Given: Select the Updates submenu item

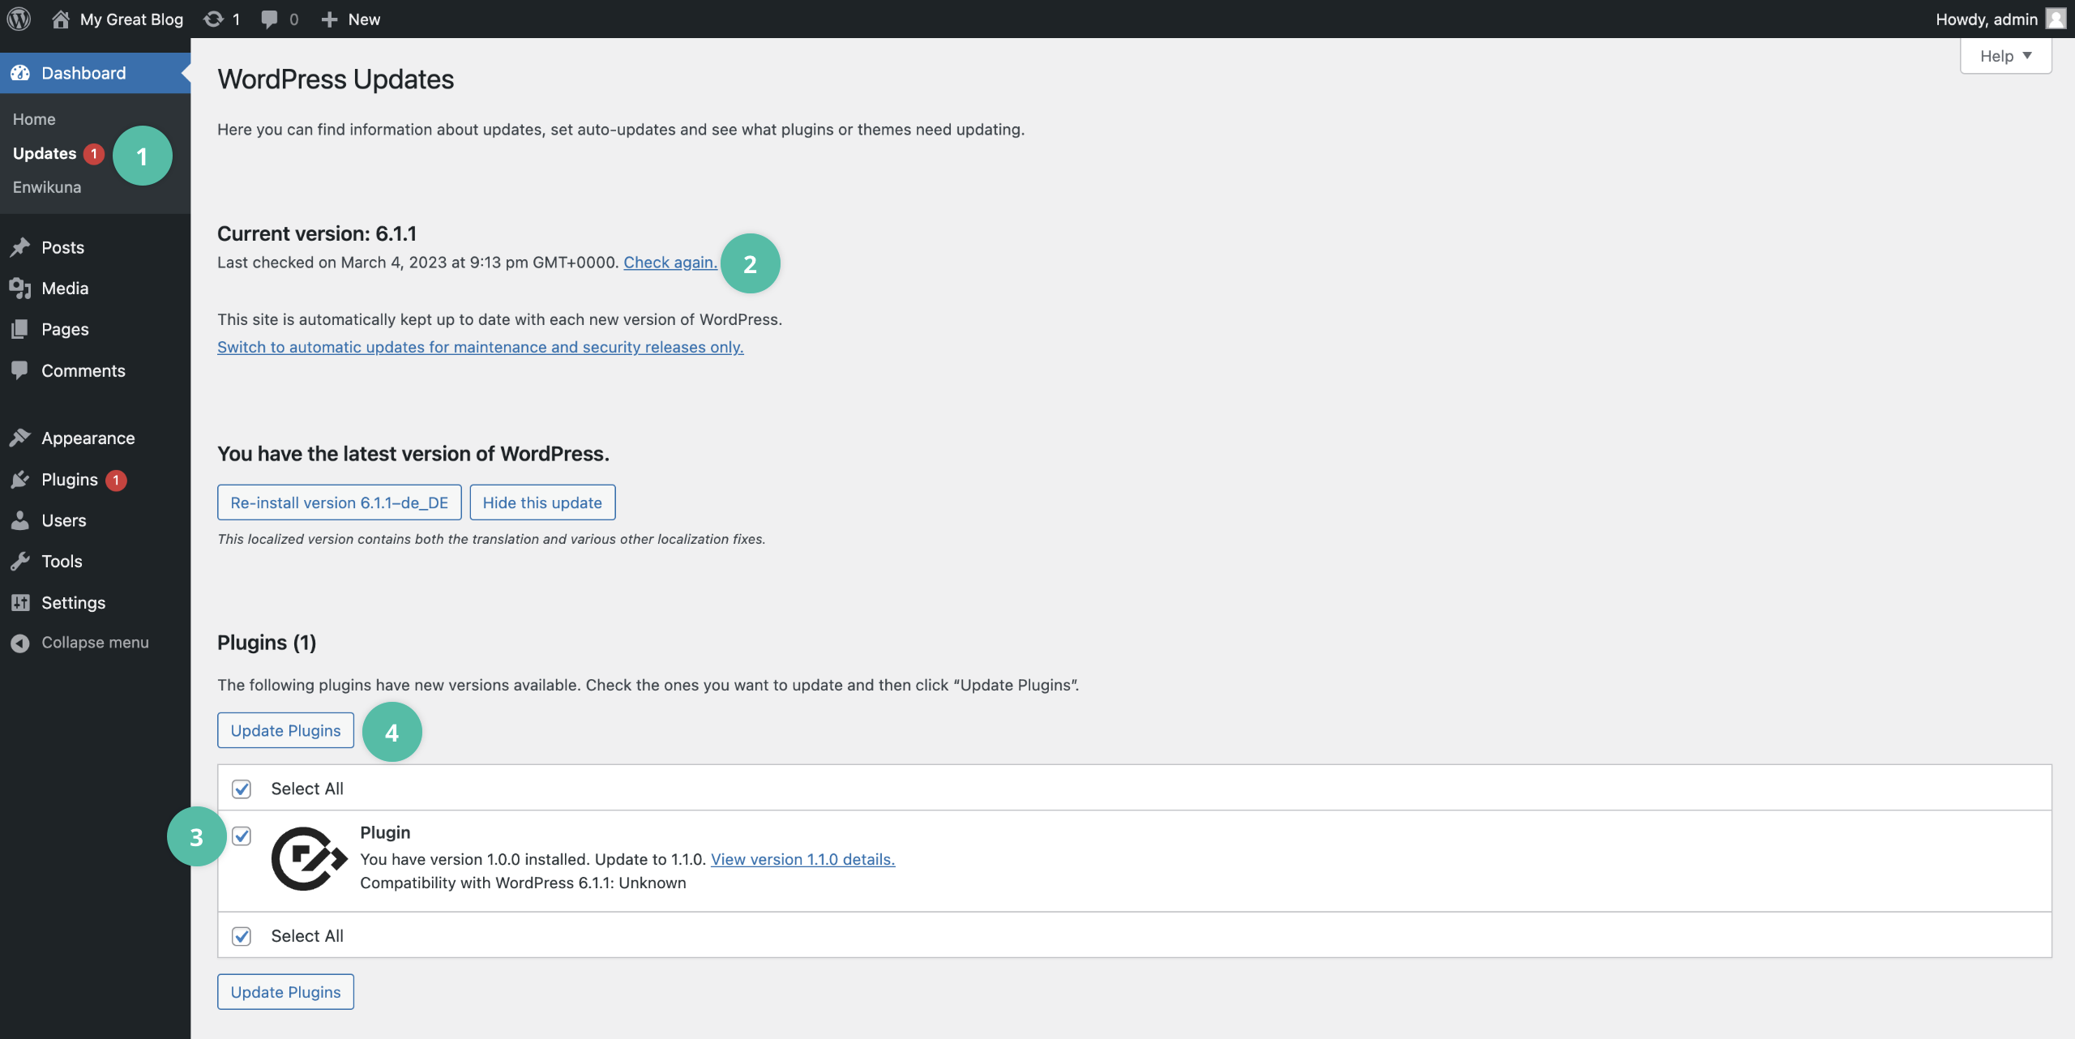Looking at the screenshot, I should coord(45,153).
